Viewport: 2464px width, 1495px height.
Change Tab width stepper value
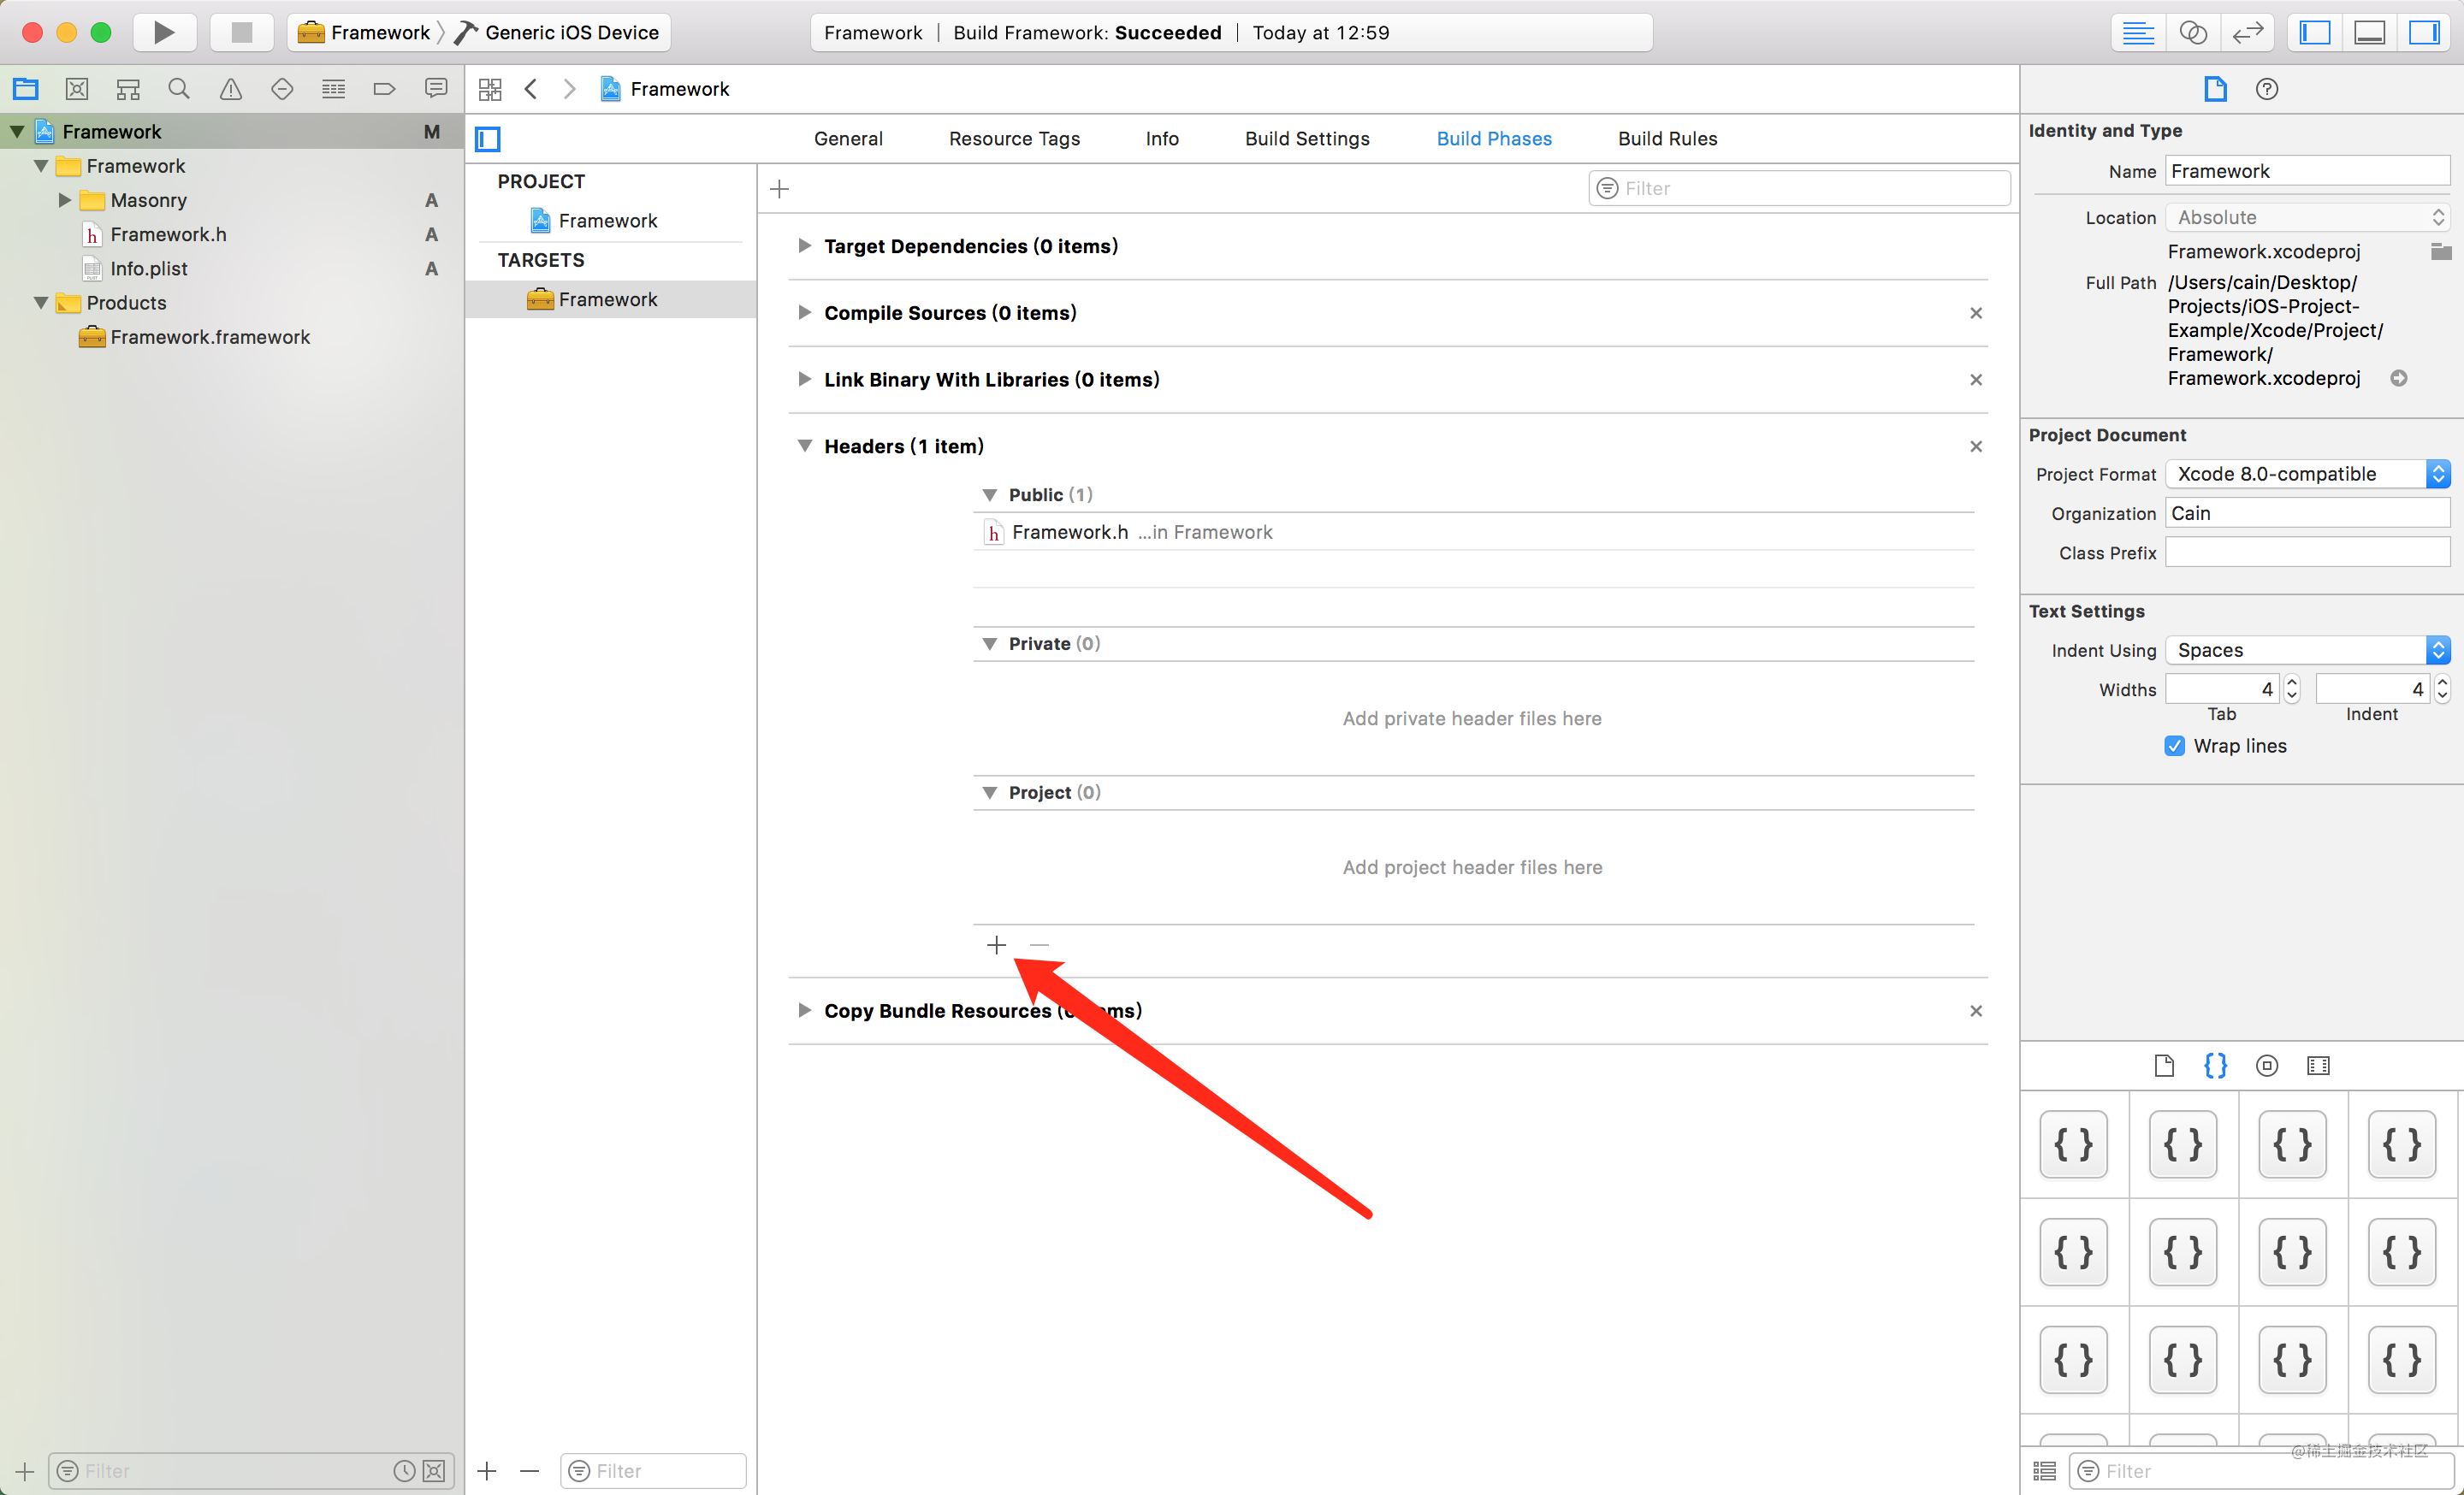click(x=2288, y=688)
